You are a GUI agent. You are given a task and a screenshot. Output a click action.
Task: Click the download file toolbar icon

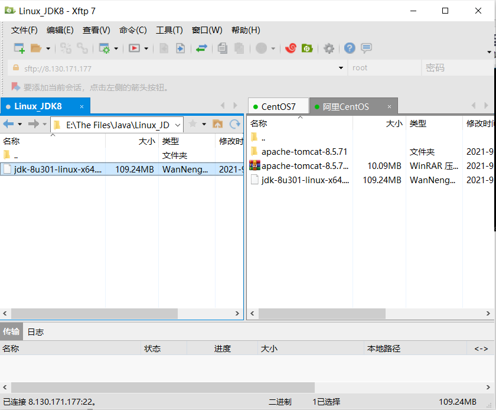click(x=180, y=48)
